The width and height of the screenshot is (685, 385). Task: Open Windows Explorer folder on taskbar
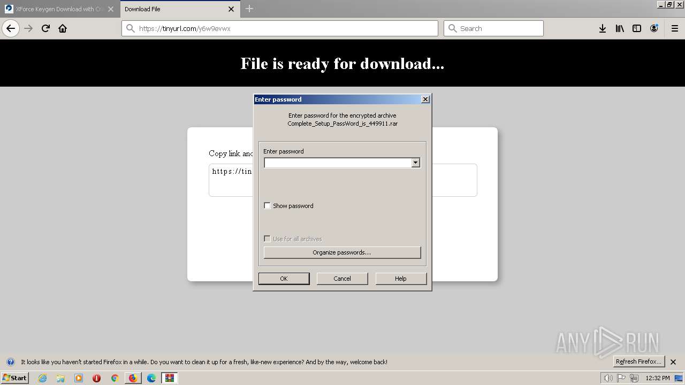click(x=60, y=378)
